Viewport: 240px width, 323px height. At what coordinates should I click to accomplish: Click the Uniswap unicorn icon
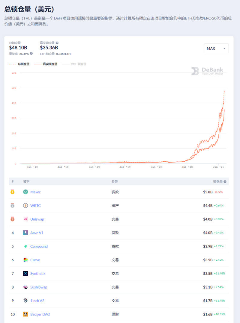25,219
